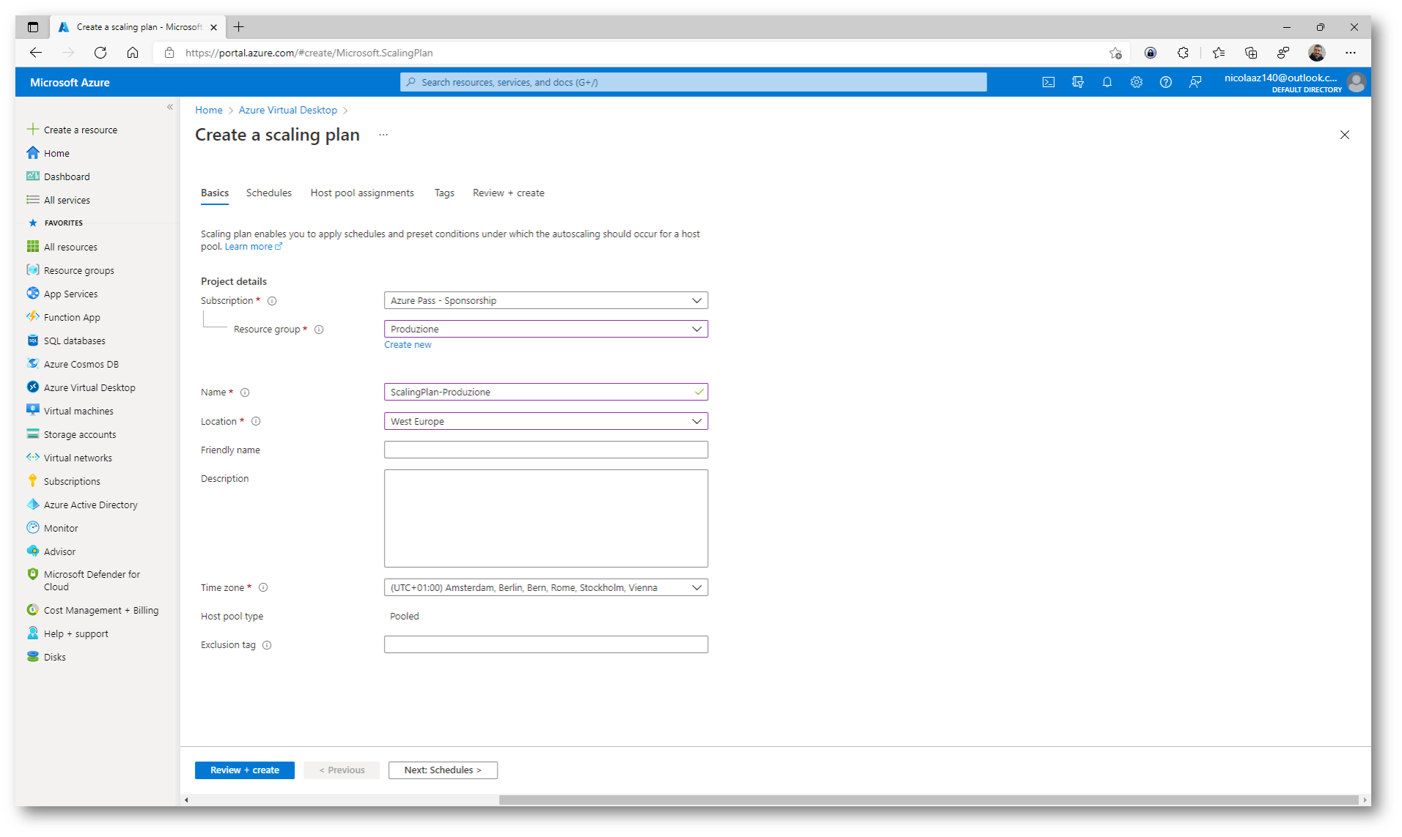Open Storage accounts in sidebar
The width and height of the screenshot is (1402, 837).
(x=79, y=434)
